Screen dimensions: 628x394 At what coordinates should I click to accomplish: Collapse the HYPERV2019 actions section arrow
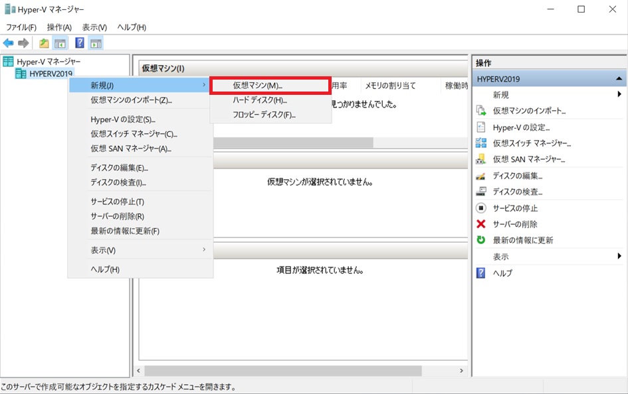tap(619, 79)
